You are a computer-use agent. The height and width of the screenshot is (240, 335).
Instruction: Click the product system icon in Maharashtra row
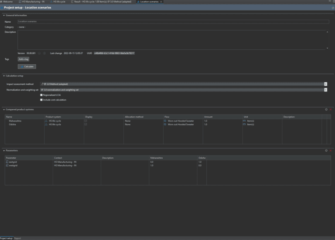coord(46,121)
